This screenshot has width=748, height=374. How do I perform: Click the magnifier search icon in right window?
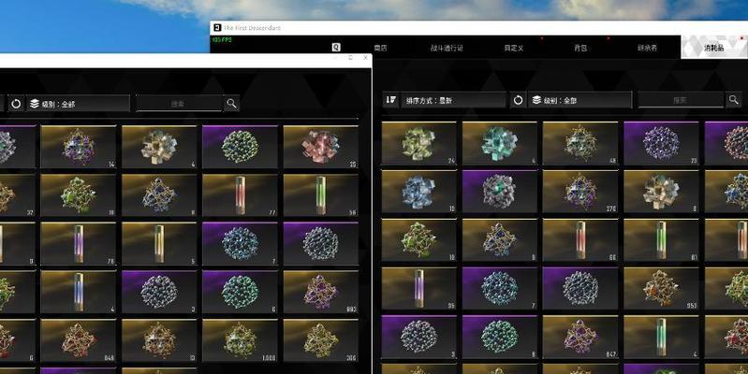point(734,99)
